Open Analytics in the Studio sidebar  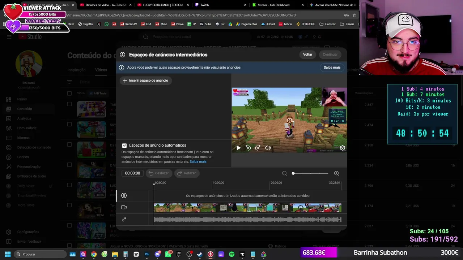point(24,118)
